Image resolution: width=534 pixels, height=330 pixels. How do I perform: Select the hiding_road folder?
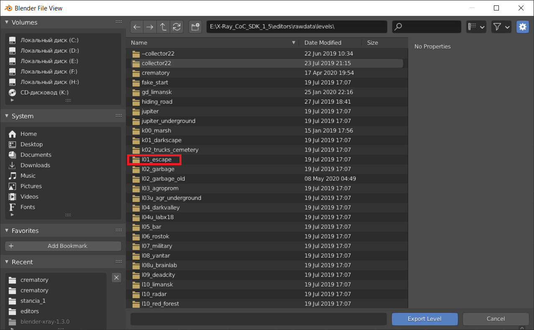[267, 102]
